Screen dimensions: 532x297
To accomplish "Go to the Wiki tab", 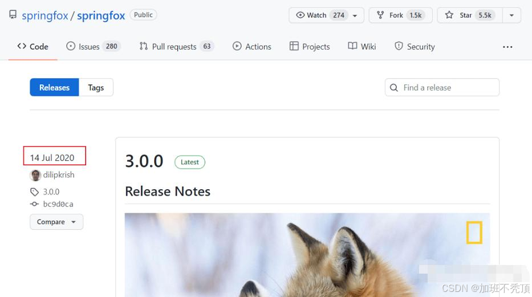I will coord(362,46).
